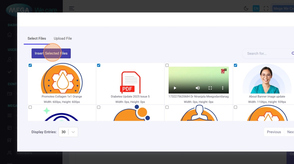Viewport: 294px width, 164px height.
Task: Open the EN language selector
Action: click(256, 8)
